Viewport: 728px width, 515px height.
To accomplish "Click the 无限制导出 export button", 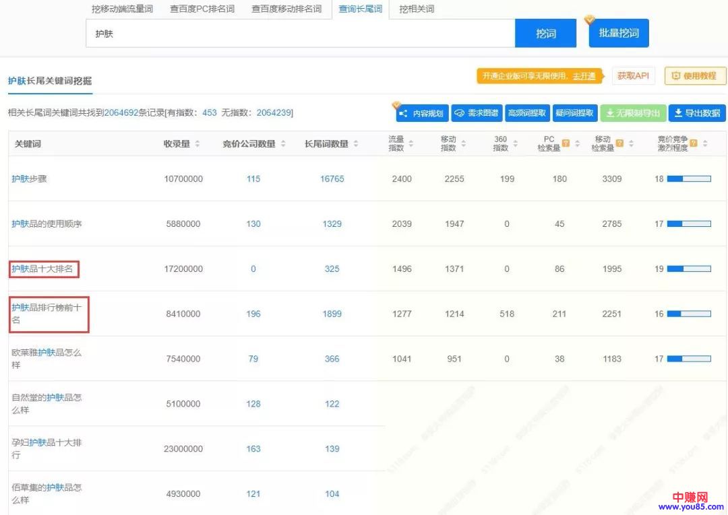I will coord(633,113).
